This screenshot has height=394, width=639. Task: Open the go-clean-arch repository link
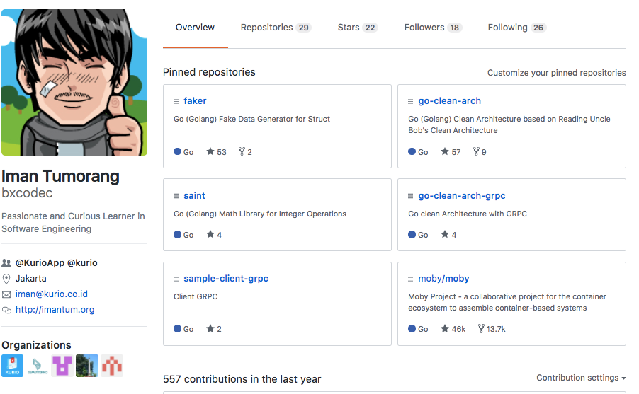(x=449, y=101)
